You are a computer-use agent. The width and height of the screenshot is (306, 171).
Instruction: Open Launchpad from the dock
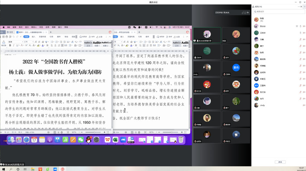click(x=19, y=140)
